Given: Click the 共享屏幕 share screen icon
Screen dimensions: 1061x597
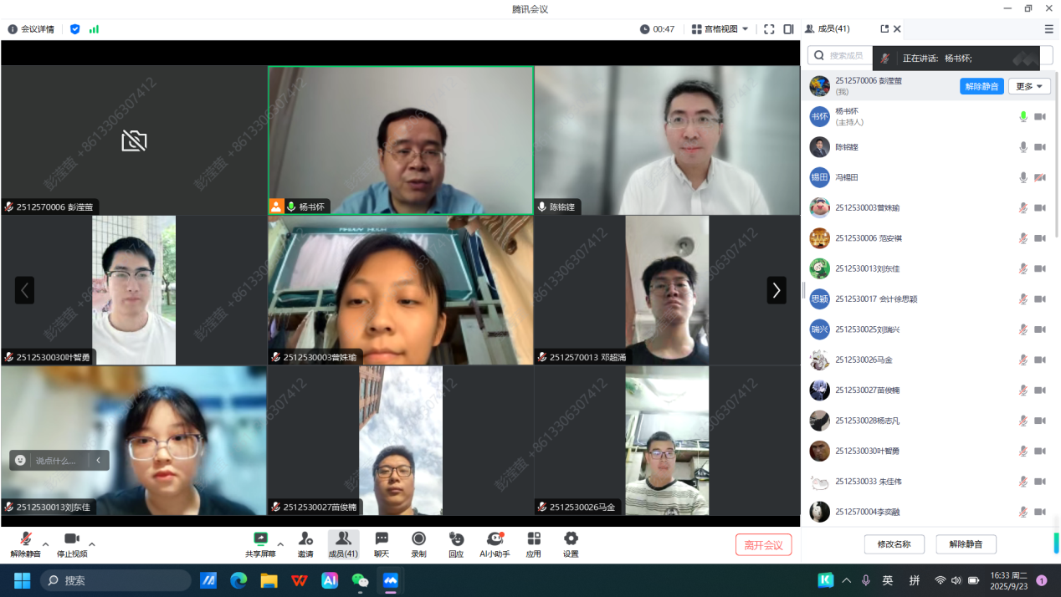Looking at the screenshot, I should (x=260, y=540).
